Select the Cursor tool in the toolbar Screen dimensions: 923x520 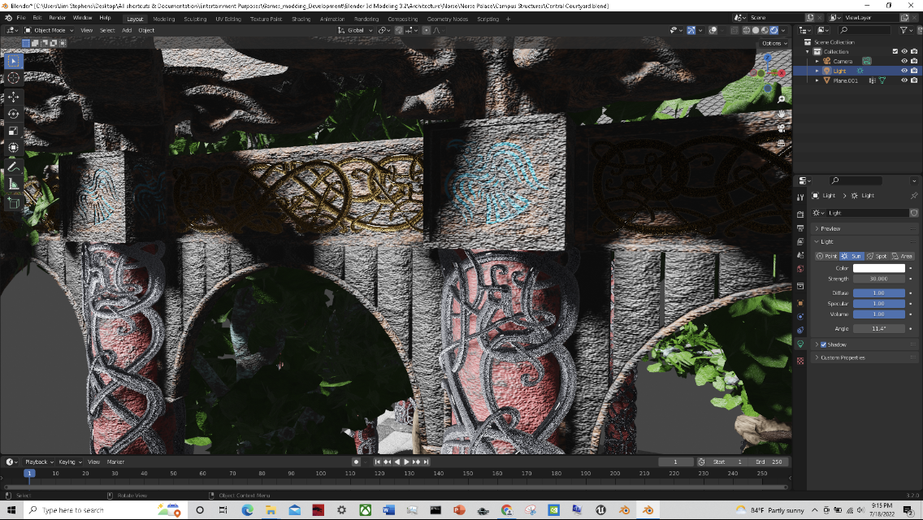point(14,78)
